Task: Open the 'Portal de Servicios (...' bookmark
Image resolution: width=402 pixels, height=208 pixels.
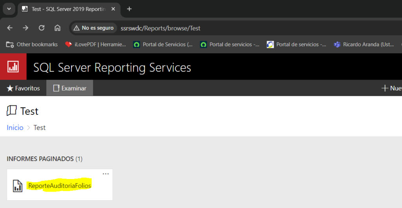Action: 163,45
